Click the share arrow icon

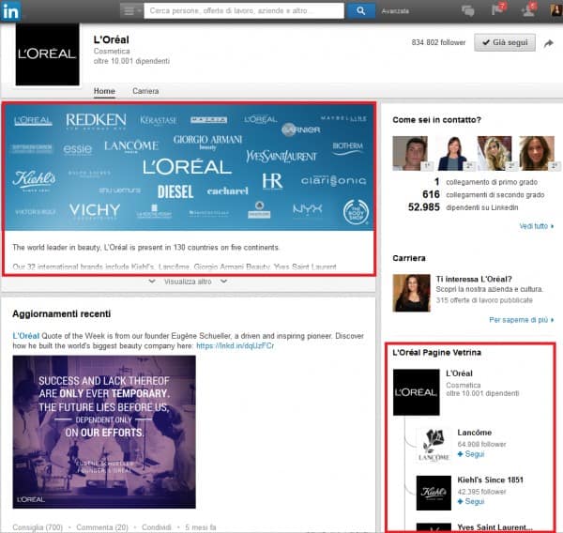click(x=548, y=43)
